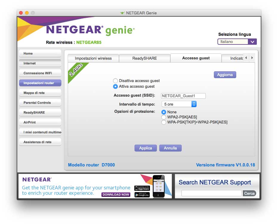Click the 2.4GHz band ribbon
The width and height of the screenshot is (278, 224).
click(x=76, y=71)
